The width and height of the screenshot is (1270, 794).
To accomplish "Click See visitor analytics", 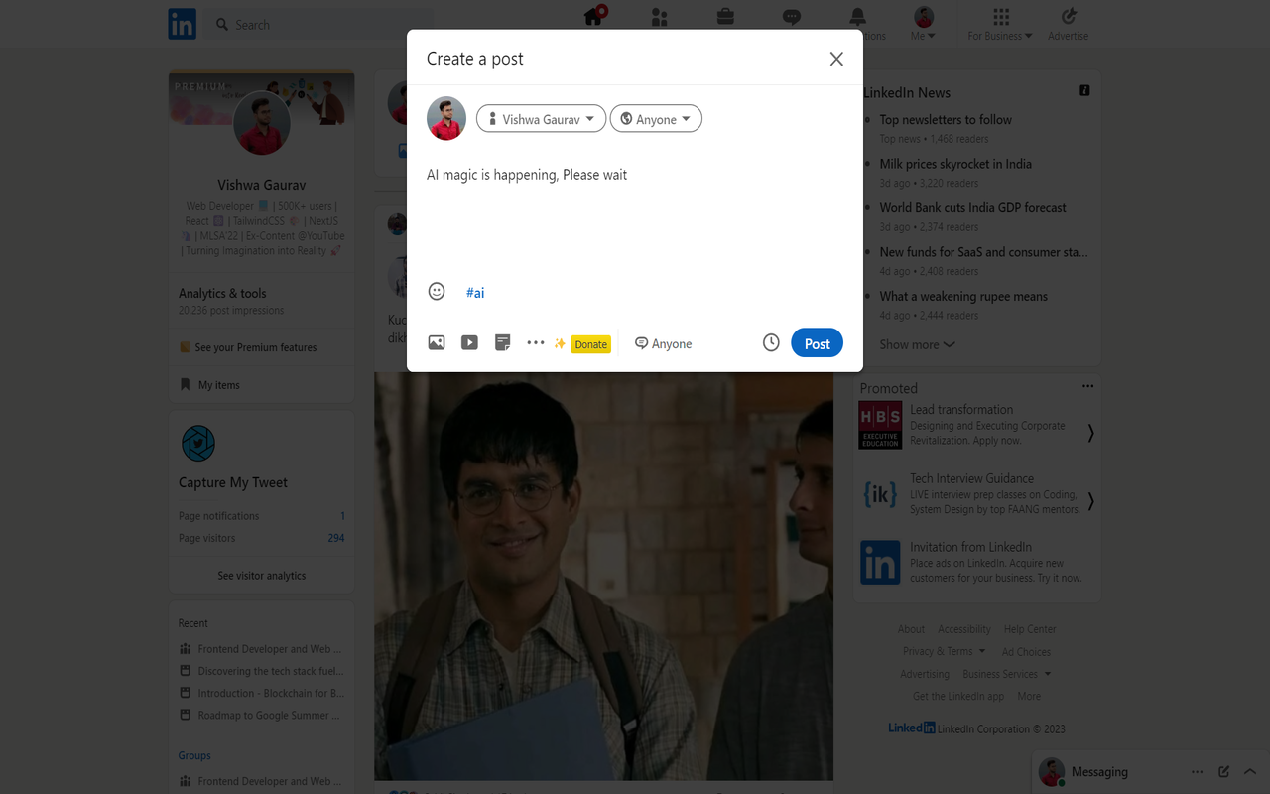I will (x=262, y=576).
